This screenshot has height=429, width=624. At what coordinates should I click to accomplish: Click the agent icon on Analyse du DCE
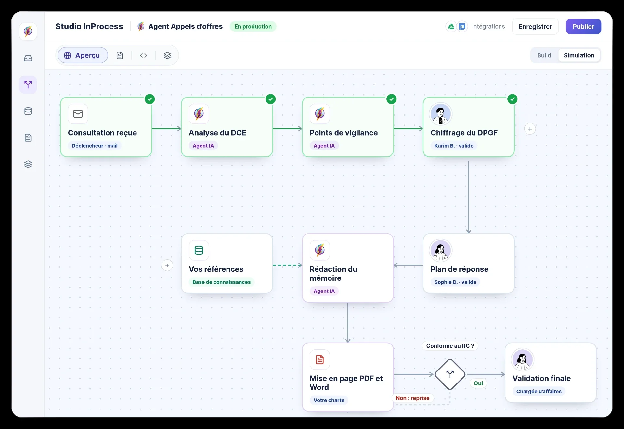click(x=199, y=114)
